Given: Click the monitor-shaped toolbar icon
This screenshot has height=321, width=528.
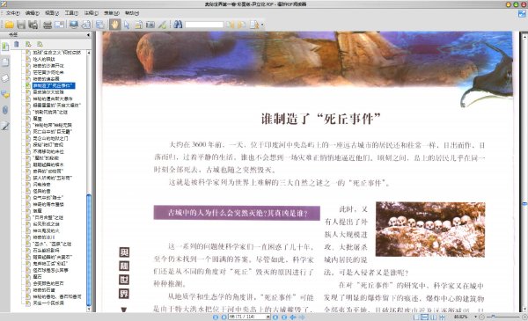Looking at the screenshot, I should pyautogui.click(x=73, y=25).
